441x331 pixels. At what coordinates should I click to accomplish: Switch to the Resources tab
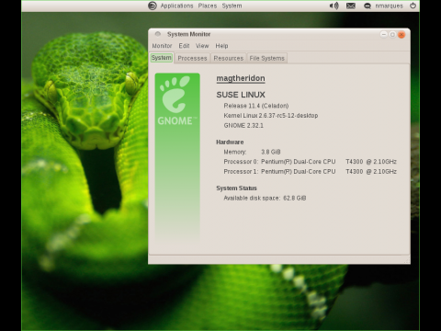click(229, 58)
